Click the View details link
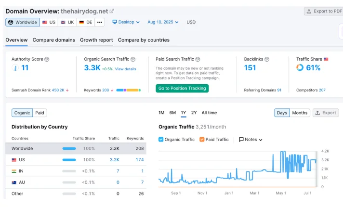 point(125,69)
